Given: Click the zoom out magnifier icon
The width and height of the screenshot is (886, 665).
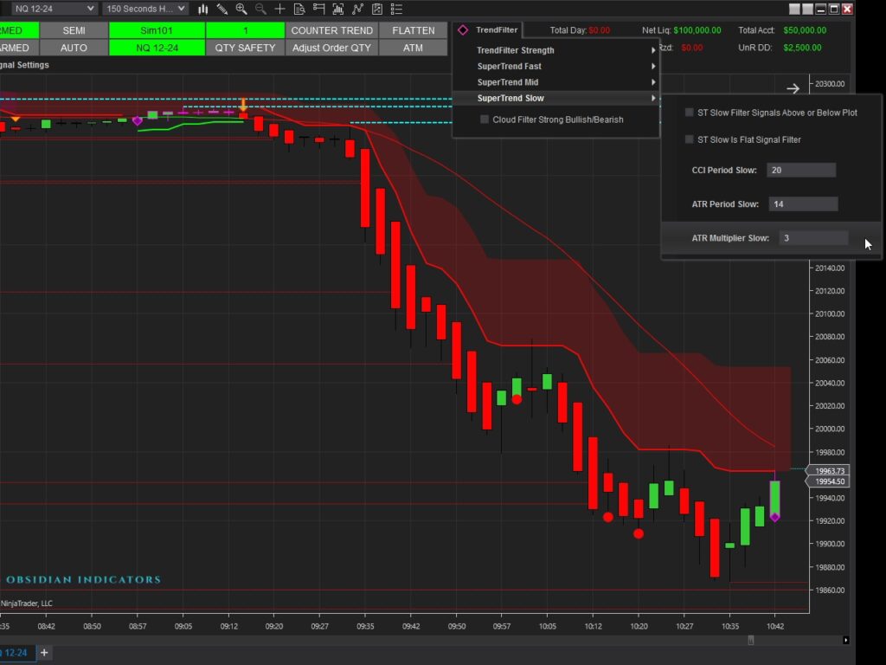Looking at the screenshot, I should tap(260, 9).
